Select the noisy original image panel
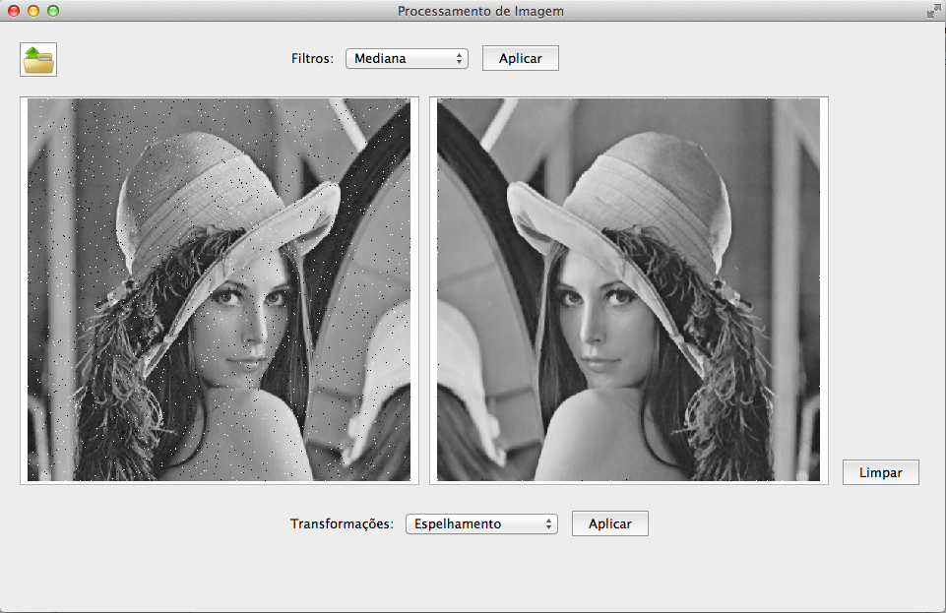This screenshot has width=946, height=613. pos(219,290)
